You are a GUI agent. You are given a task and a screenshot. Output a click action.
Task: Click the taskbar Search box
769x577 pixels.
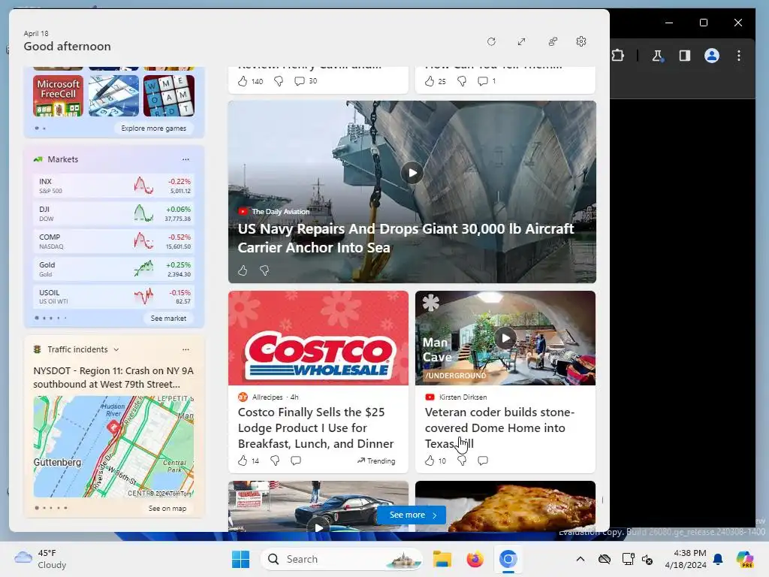[342, 559]
